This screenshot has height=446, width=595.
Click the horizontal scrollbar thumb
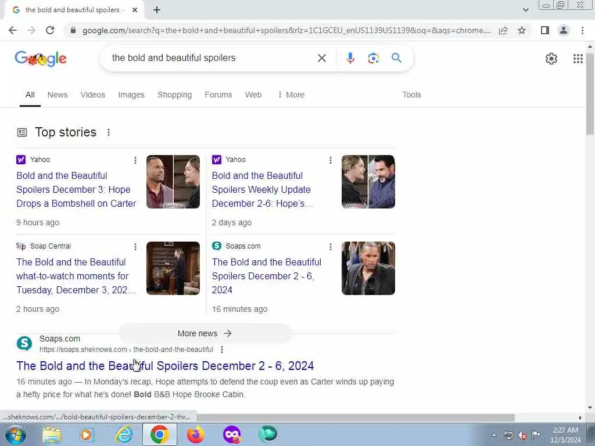pos(356,418)
